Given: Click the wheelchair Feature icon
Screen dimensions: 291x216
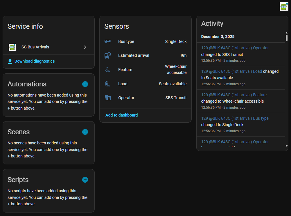Looking at the screenshot, I should 108,70.
